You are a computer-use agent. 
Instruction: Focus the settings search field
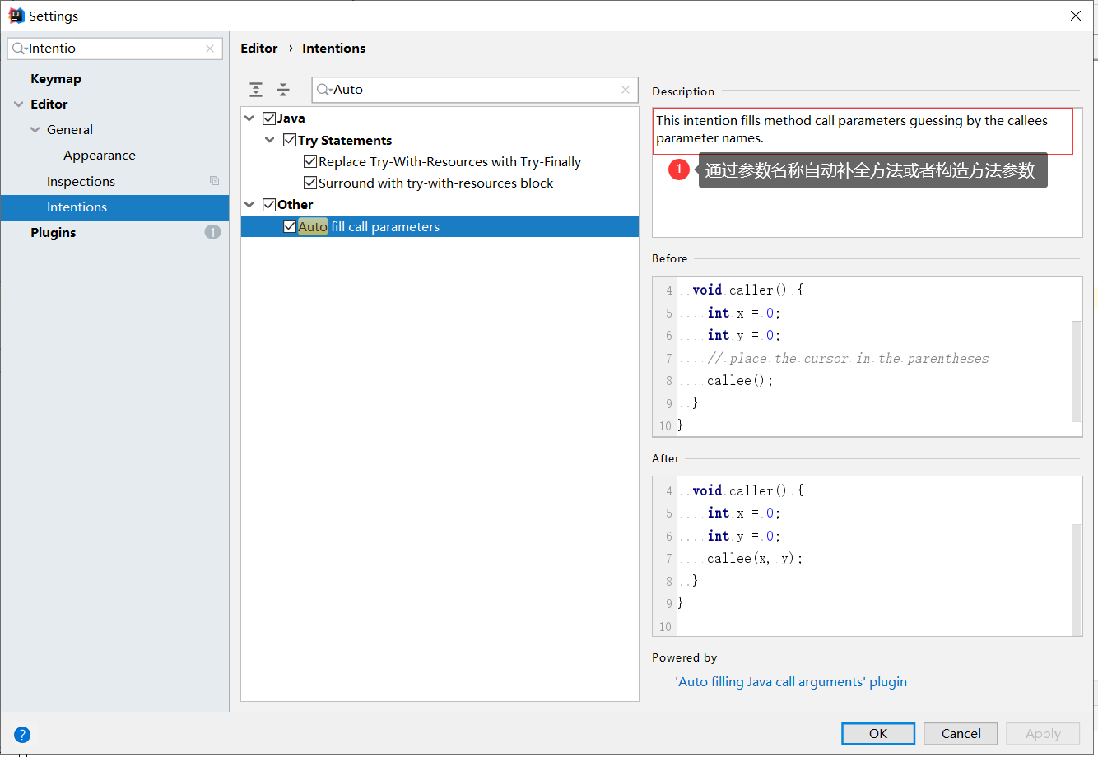[115, 49]
